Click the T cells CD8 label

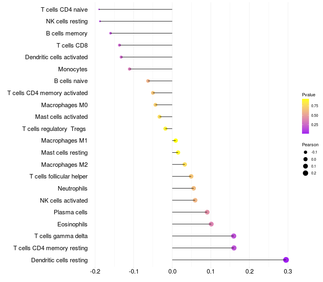pos(72,46)
